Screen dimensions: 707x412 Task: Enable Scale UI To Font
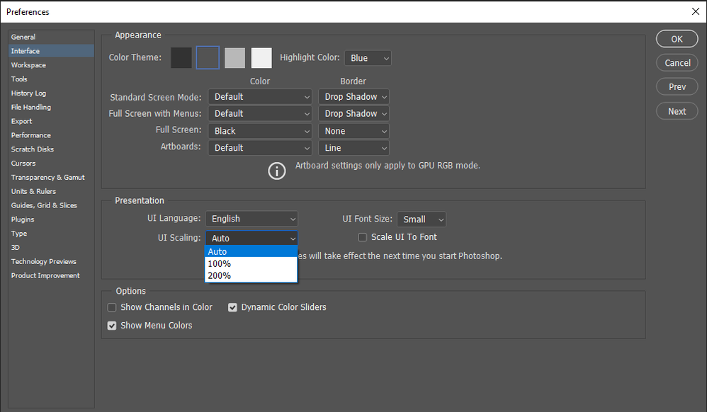(x=362, y=236)
